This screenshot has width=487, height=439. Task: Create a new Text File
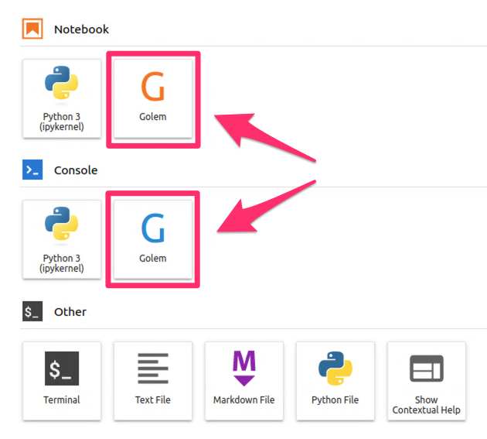coord(153,381)
